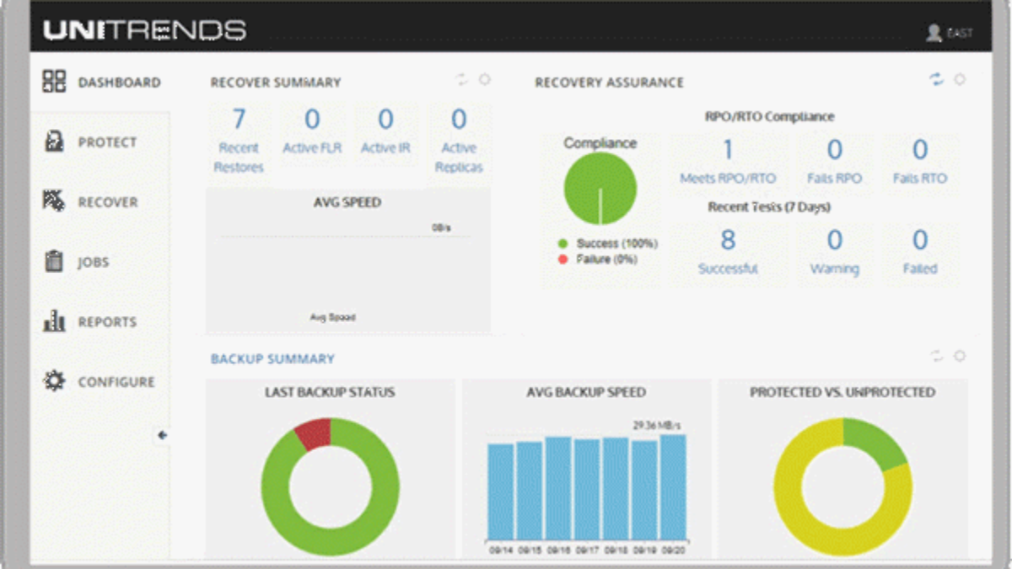The width and height of the screenshot is (1012, 569).
Task: Open the 7 Recent Restores tile
Action: click(x=239, y=140)
